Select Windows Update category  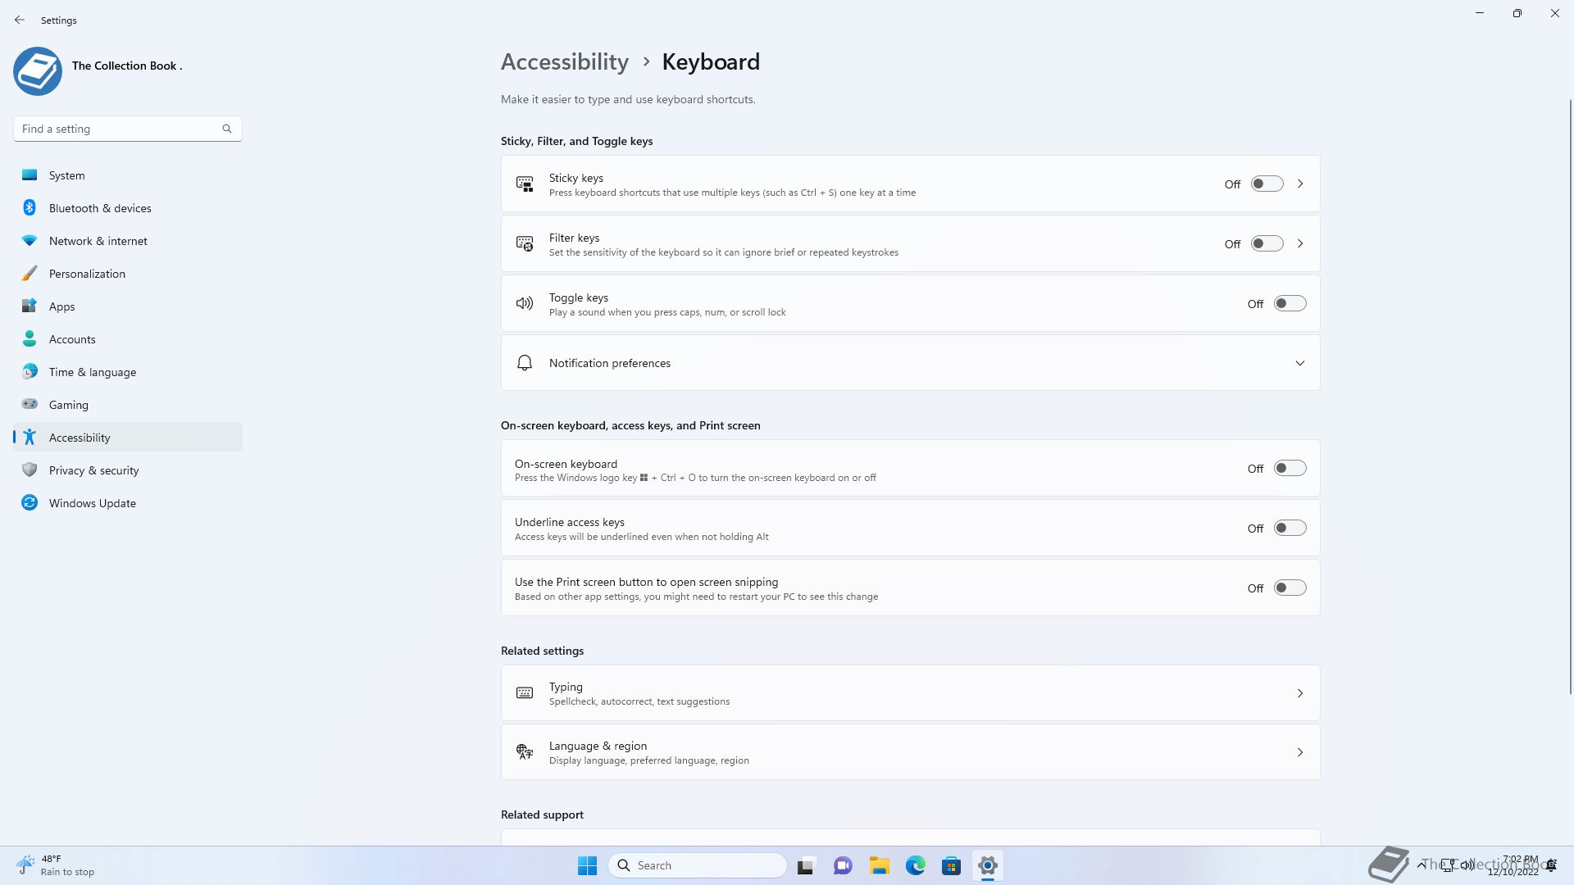pos(128,502)
